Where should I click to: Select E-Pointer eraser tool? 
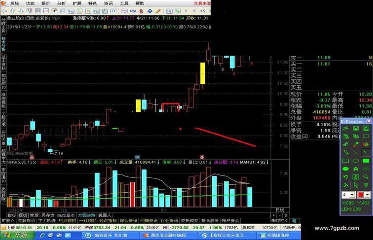coord(346,144)
